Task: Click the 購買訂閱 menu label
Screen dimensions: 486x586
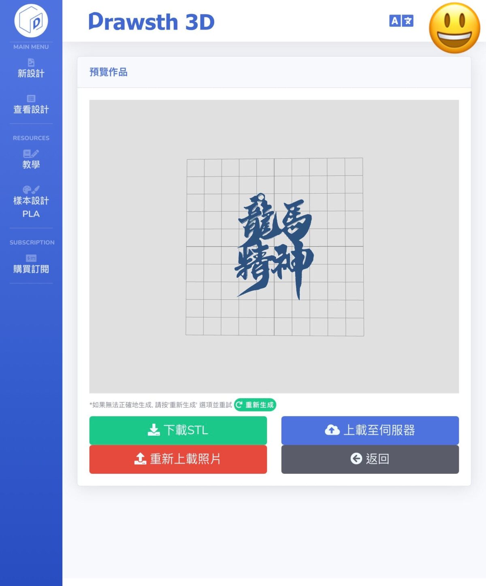Action: click(x=31, y=269)
